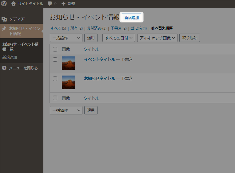Show 公開済み (3) posts filter
Viewport: 235px width, 173px height.
tap(97, 28)
